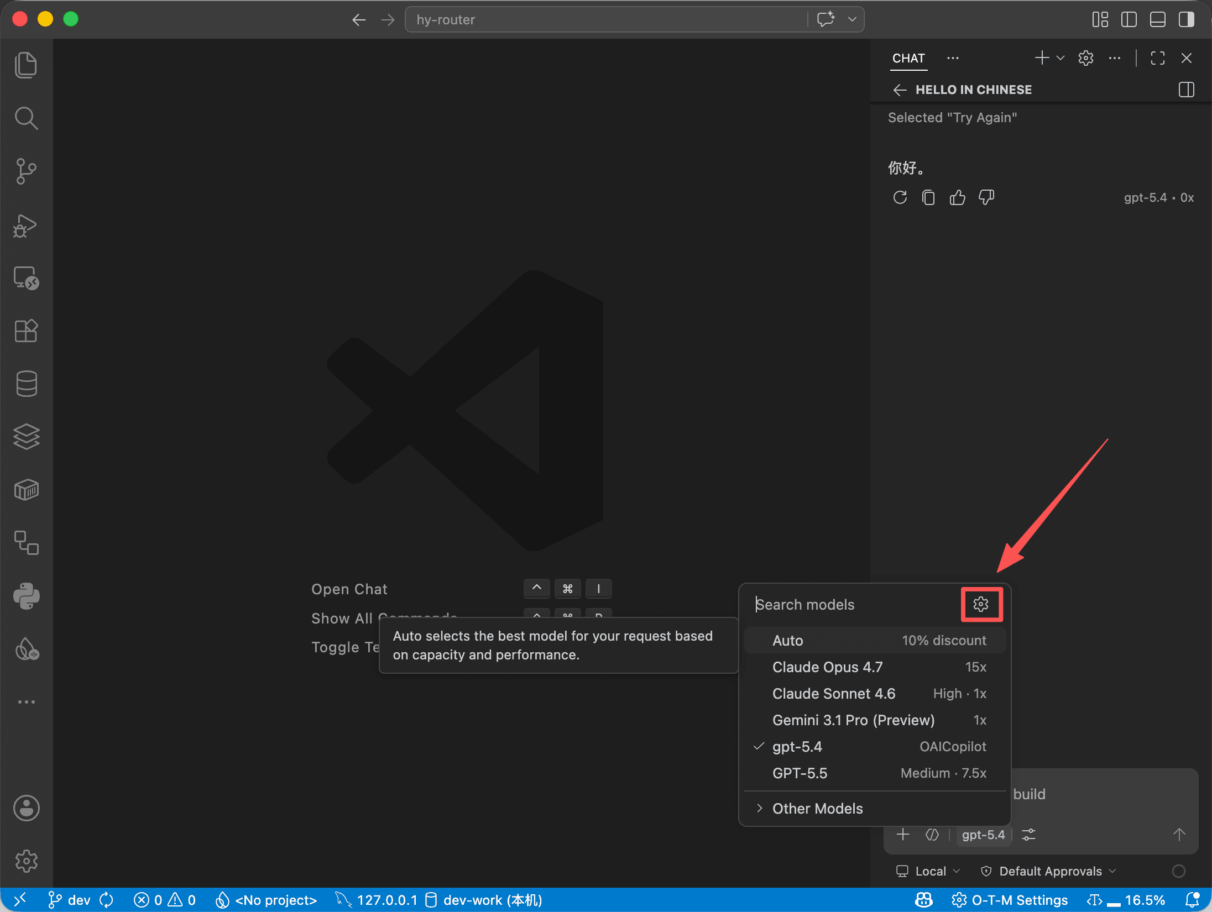The width and height of the screenshot is (1212, 912).
Task: Mark the response as unhelpful
Action: 986,197
